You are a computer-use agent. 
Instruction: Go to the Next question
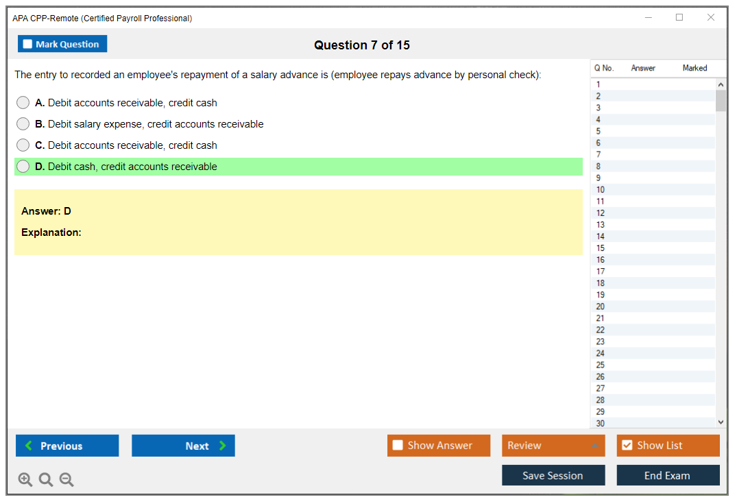click(183, 446)
